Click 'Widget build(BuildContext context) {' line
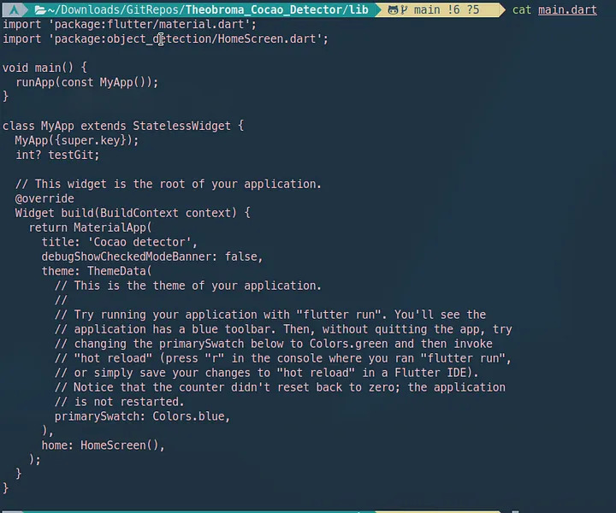 coord(133,213)
